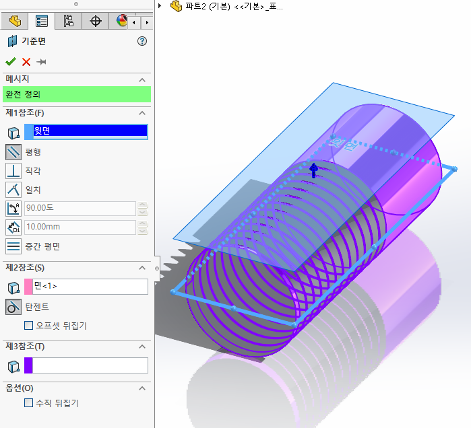This screenshot has width=471, height=428.
Task: Select the 면<1> second reference field
Action: 90,287
